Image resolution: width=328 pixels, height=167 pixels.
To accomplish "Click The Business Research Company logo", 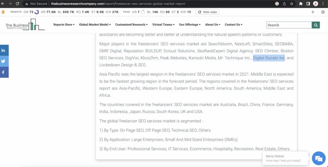I will point(25,24).
